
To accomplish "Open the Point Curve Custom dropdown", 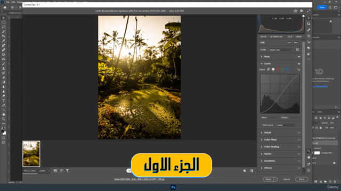I will tap(286, 125).
